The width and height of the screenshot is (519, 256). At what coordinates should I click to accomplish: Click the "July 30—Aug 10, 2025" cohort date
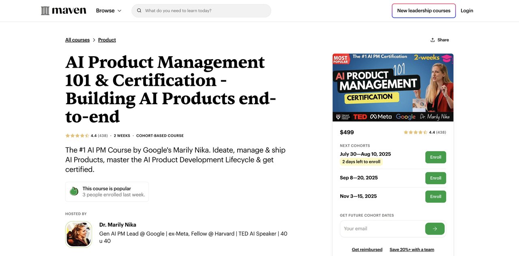point(365,154)
